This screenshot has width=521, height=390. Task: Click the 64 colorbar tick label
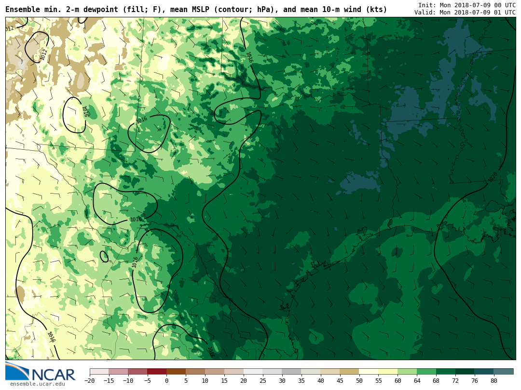[417, 380]
